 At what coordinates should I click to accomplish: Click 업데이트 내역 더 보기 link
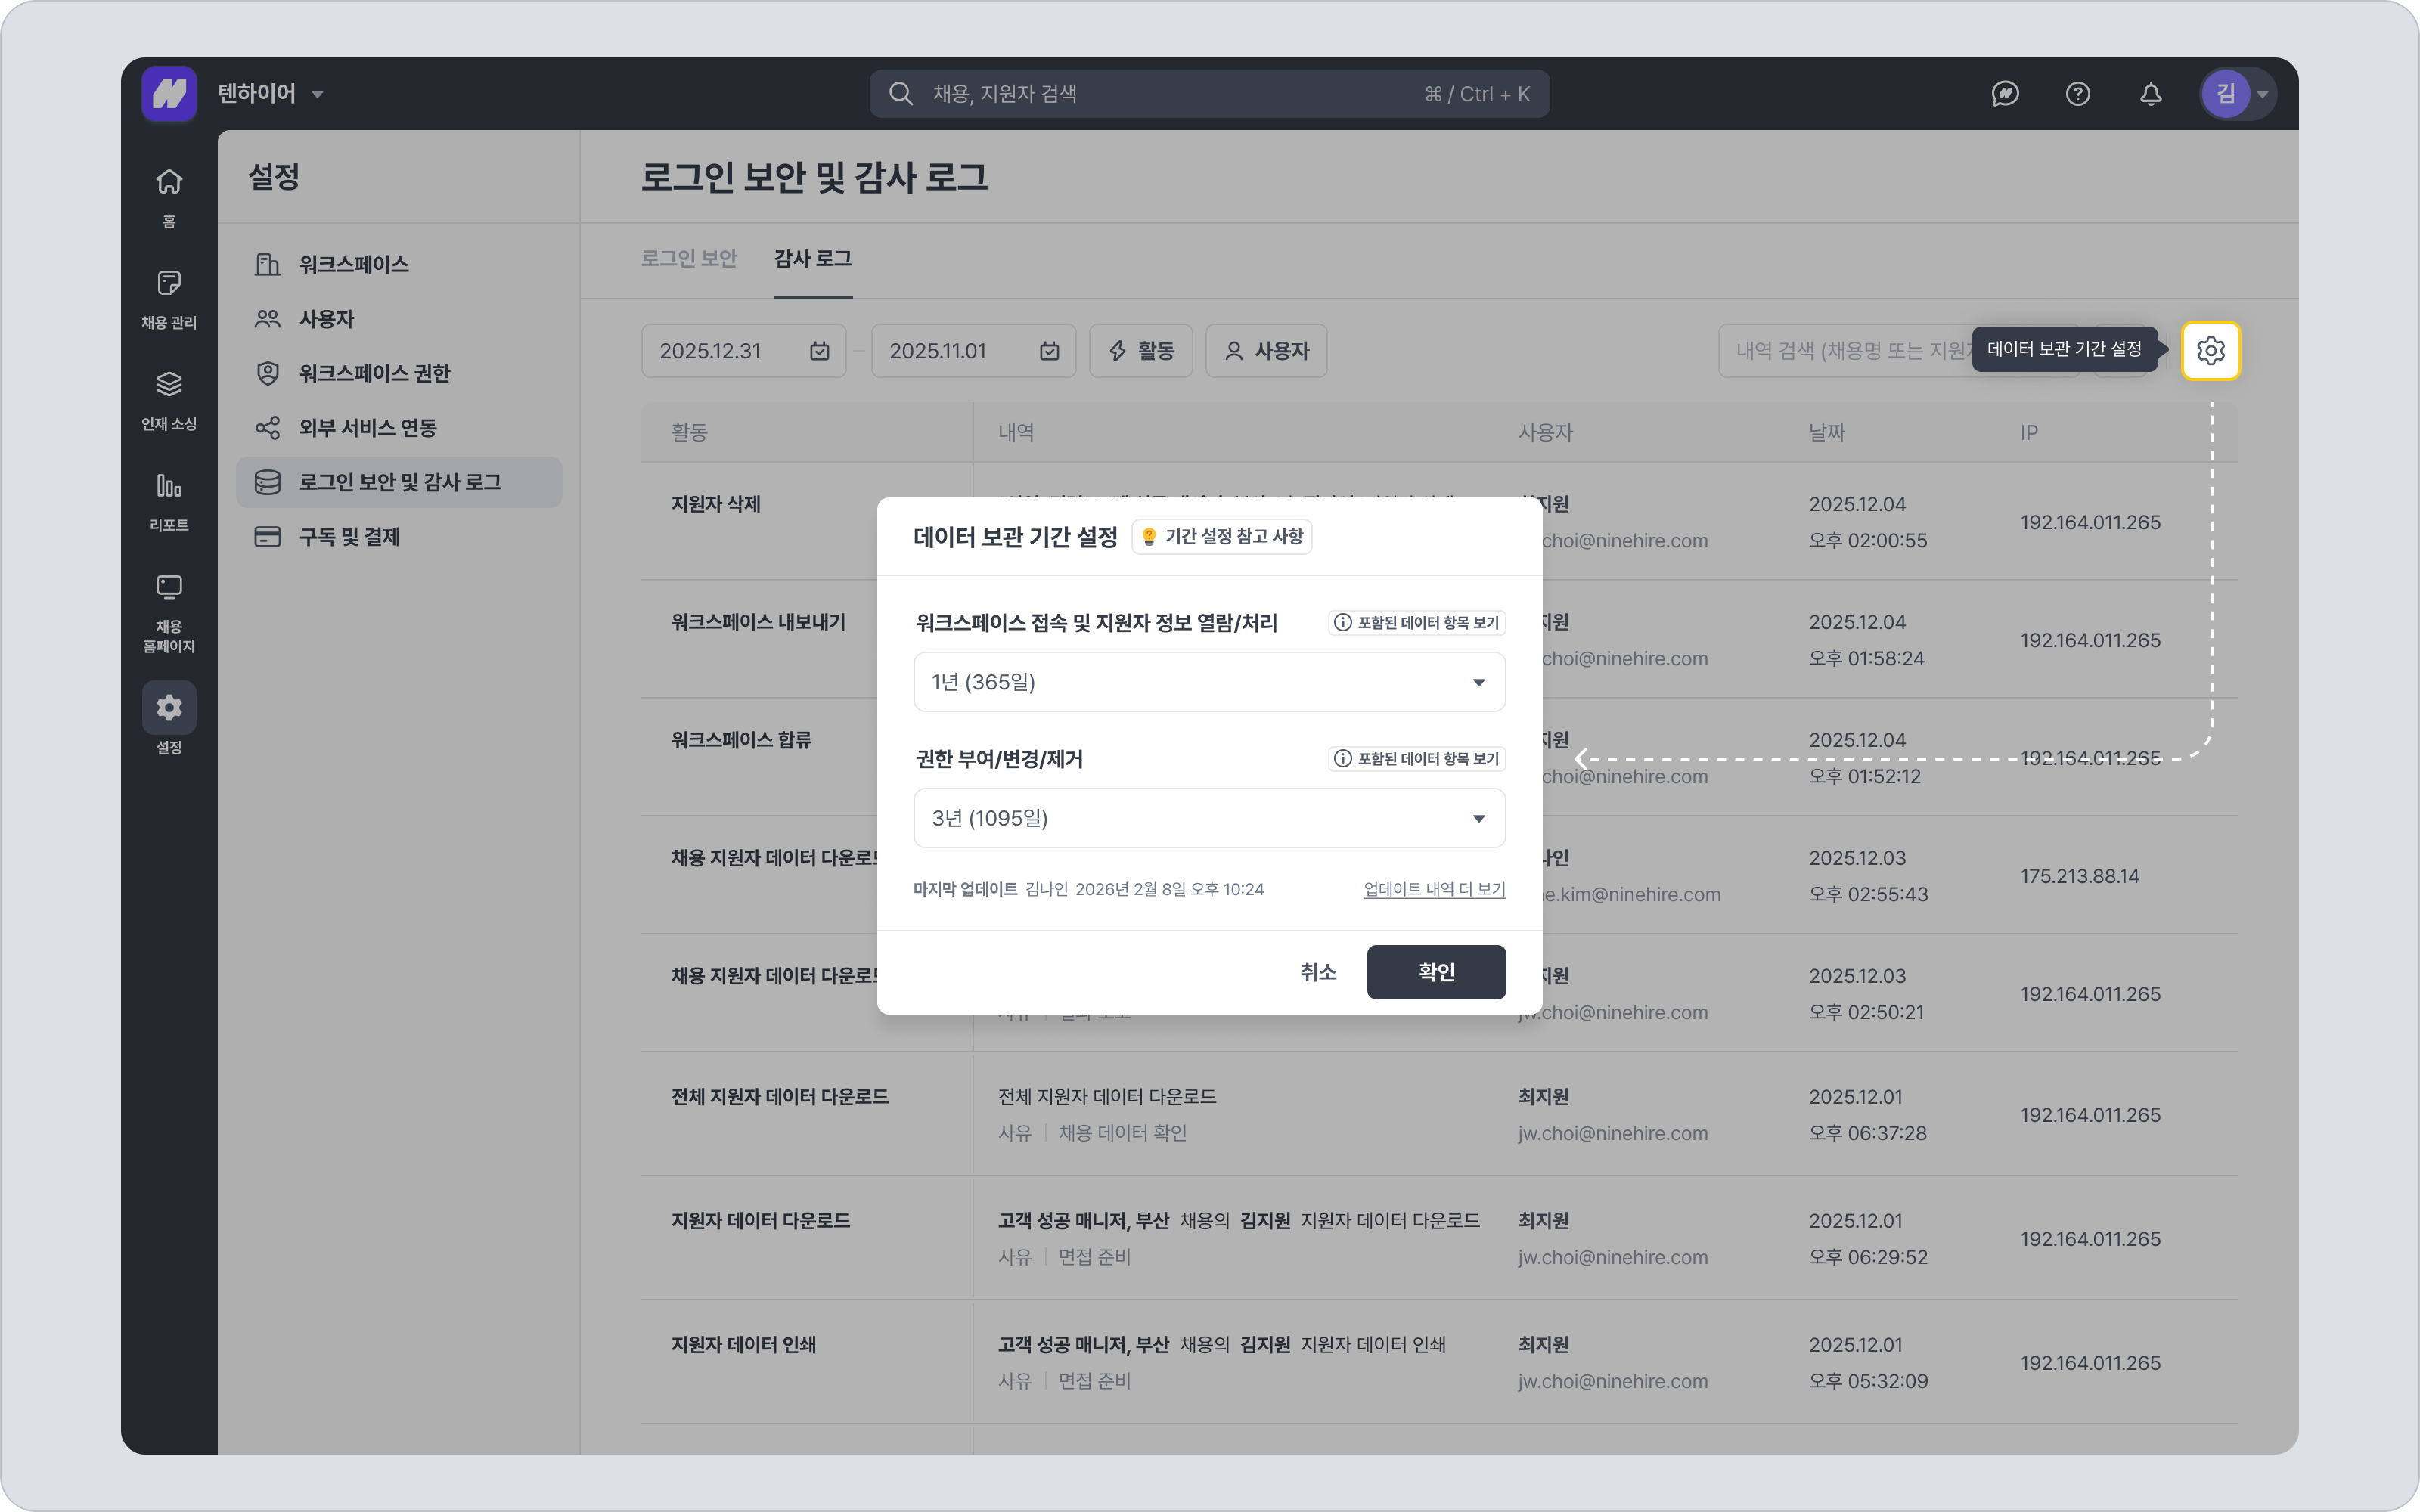1434,889
